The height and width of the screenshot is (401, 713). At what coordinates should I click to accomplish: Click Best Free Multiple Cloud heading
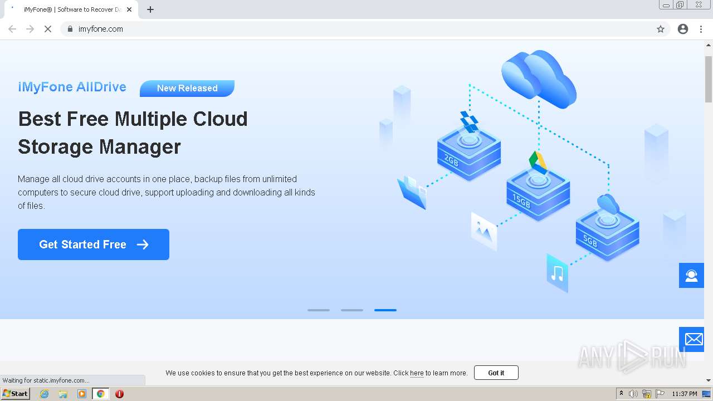[x=133, y=133]
